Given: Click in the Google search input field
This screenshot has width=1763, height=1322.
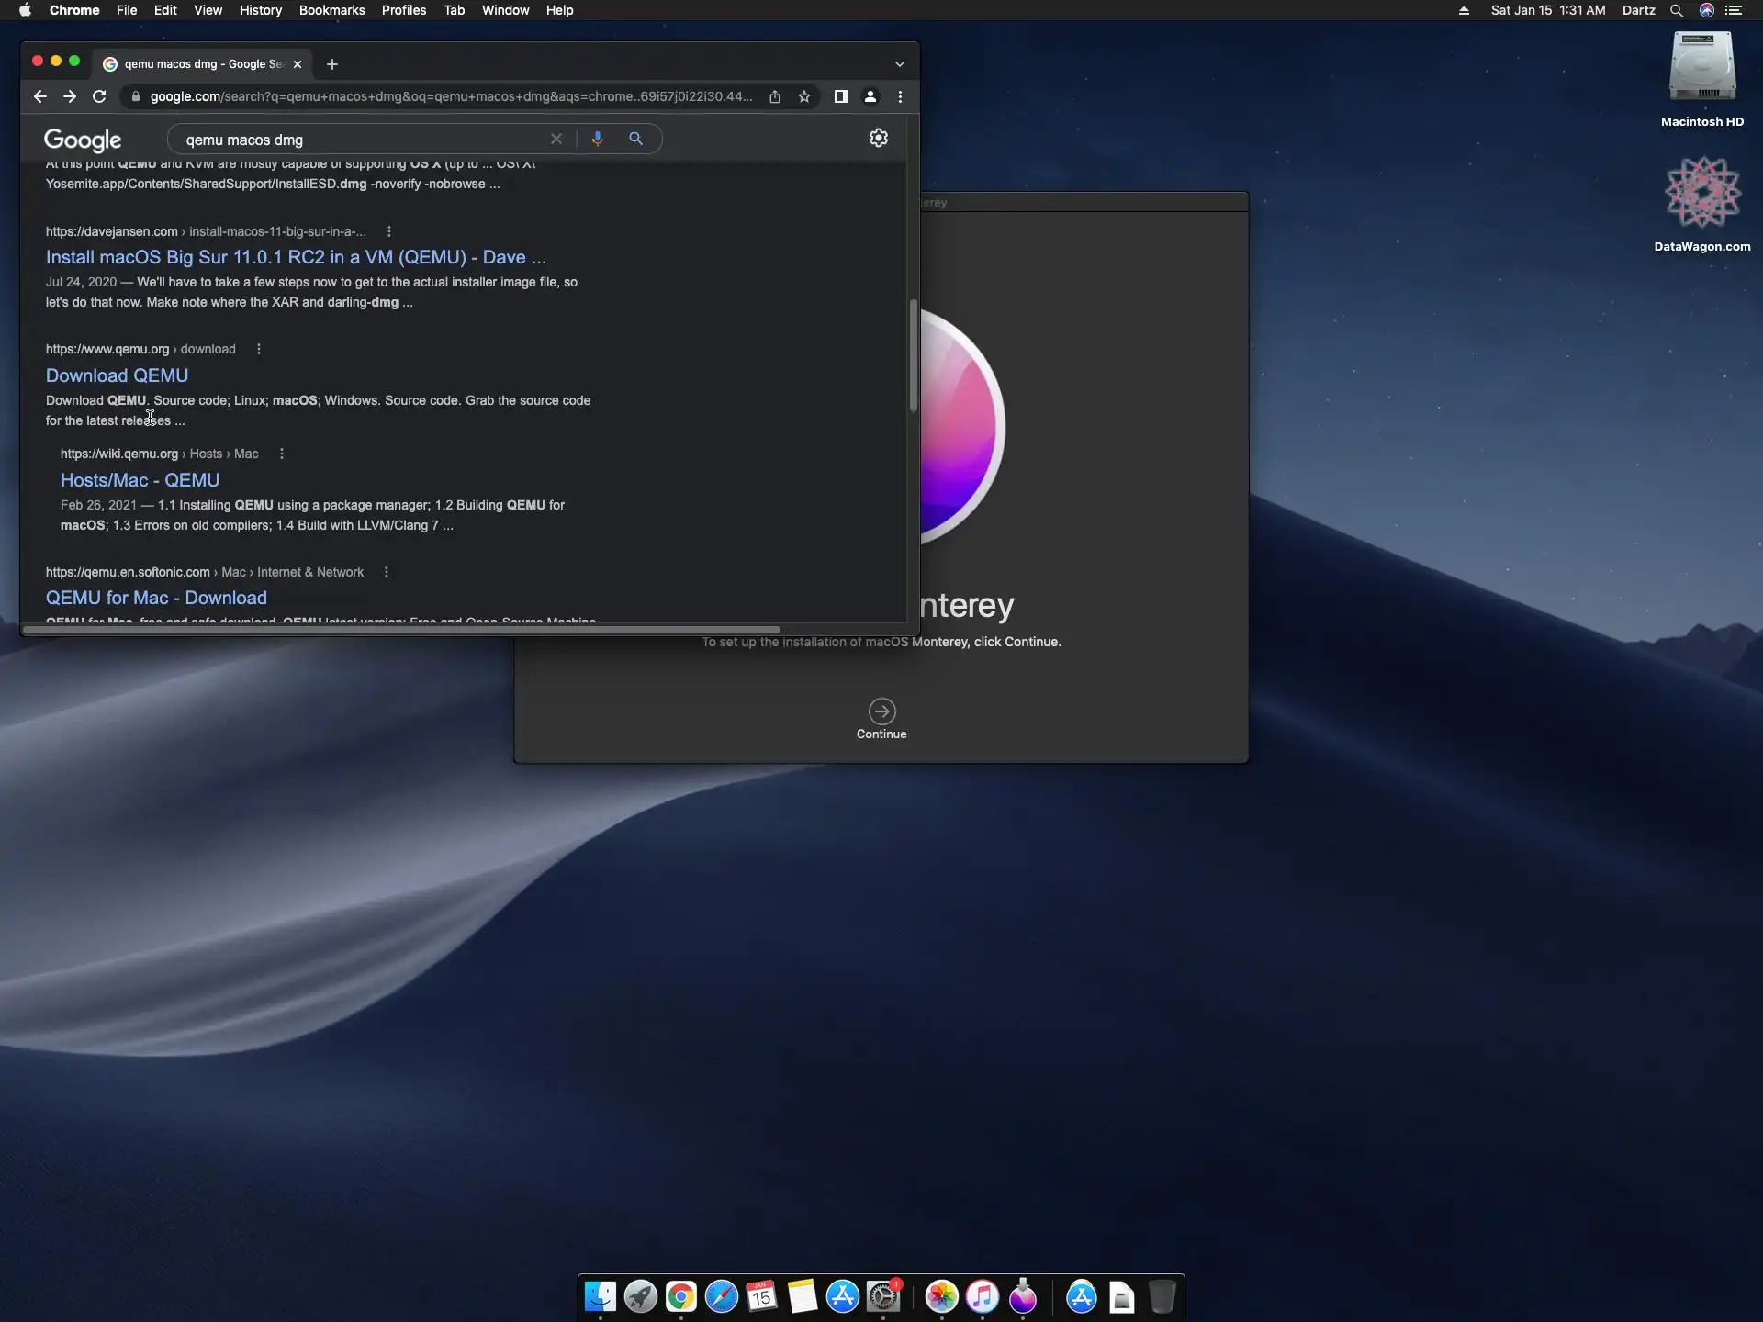Looking at the screenshot, I should (x=358, y=140).
